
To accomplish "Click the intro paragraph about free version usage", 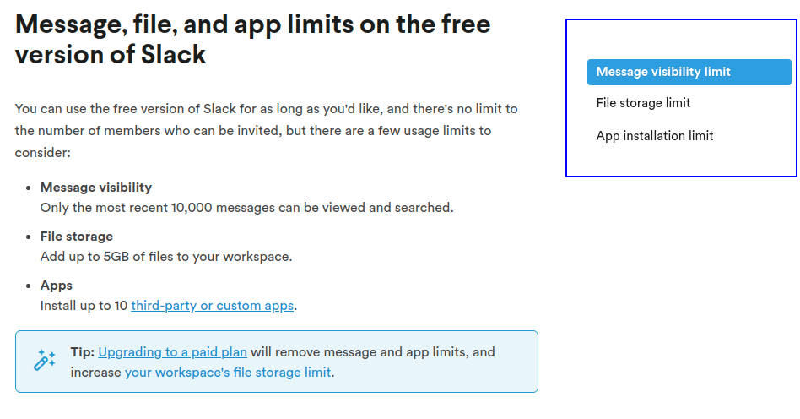I will 267,131.
